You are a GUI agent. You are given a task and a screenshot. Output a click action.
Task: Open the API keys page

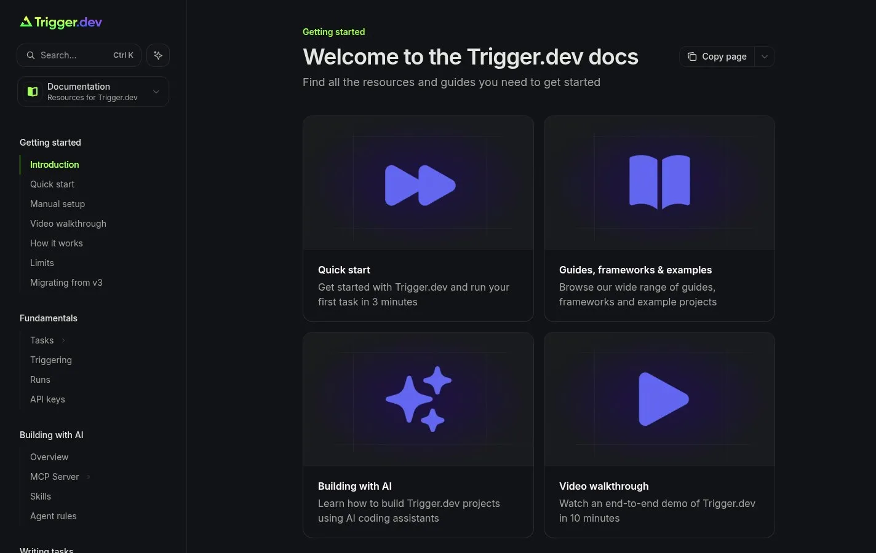pos(47,399)
